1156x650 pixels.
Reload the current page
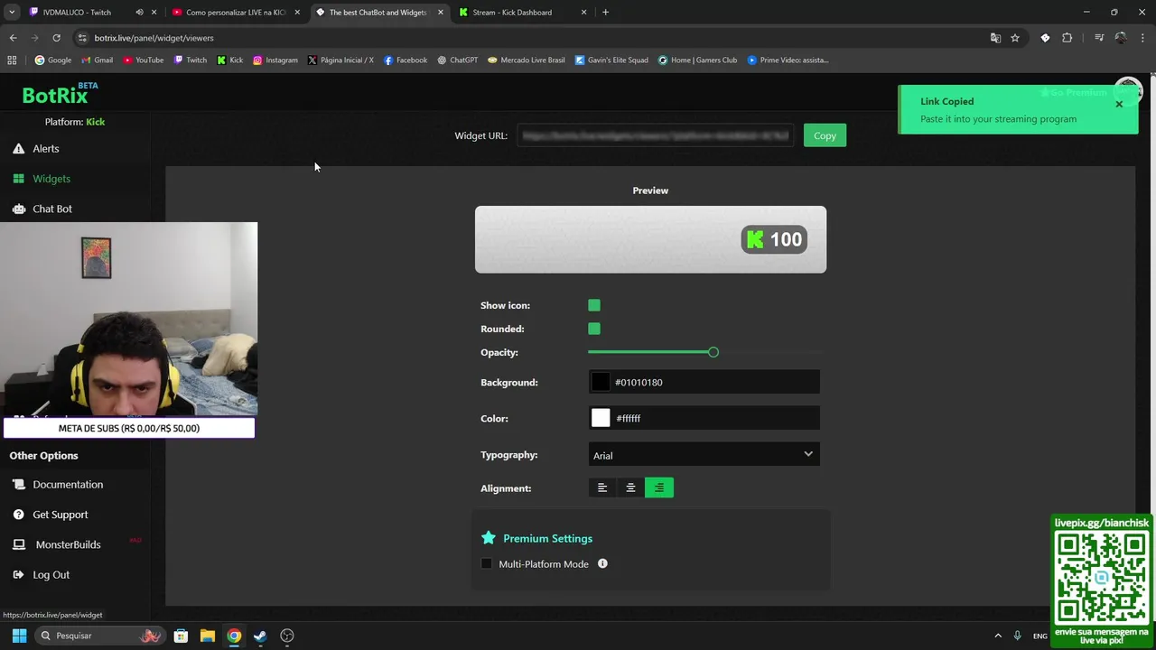(56, 38)
